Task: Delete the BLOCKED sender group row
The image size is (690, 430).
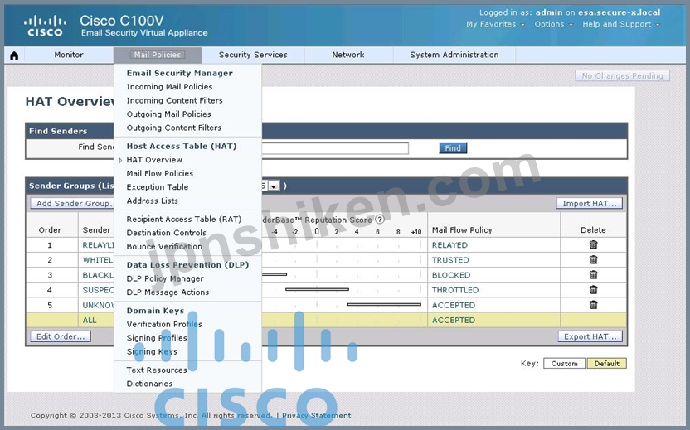Action: (x=593, y=275)
